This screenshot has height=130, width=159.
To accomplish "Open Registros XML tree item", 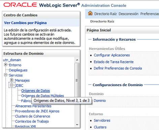I will pos(26,126).
